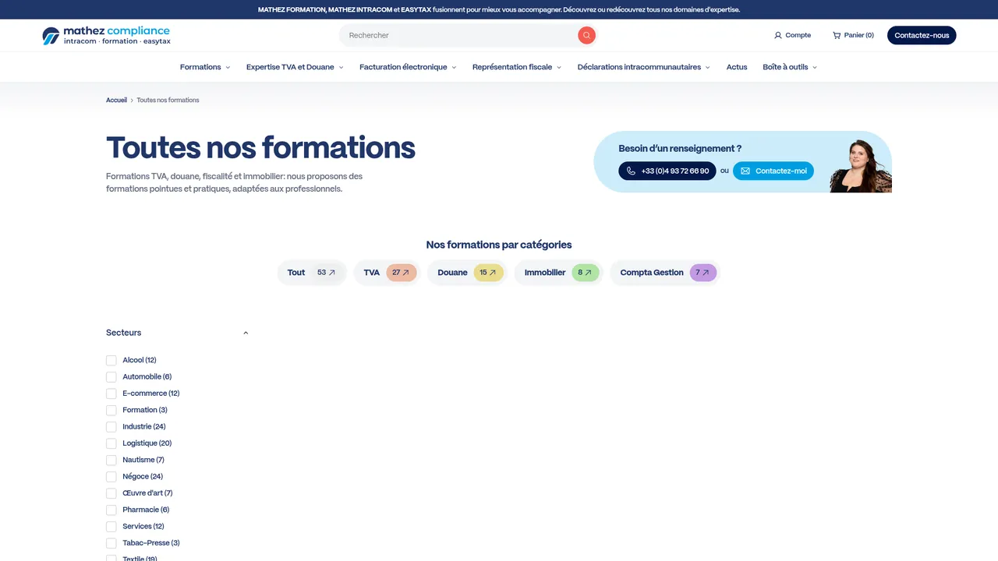Click the Contactez-nous button
The image size is (998, 561).
click(922, 35)
